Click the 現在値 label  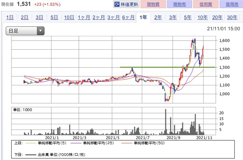[7, 4]
